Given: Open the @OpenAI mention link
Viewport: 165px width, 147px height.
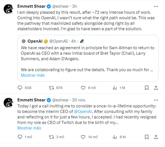Looking at the screenshot, I should click(83, 111).
